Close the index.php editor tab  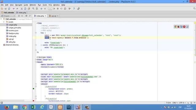coord(46,16)
